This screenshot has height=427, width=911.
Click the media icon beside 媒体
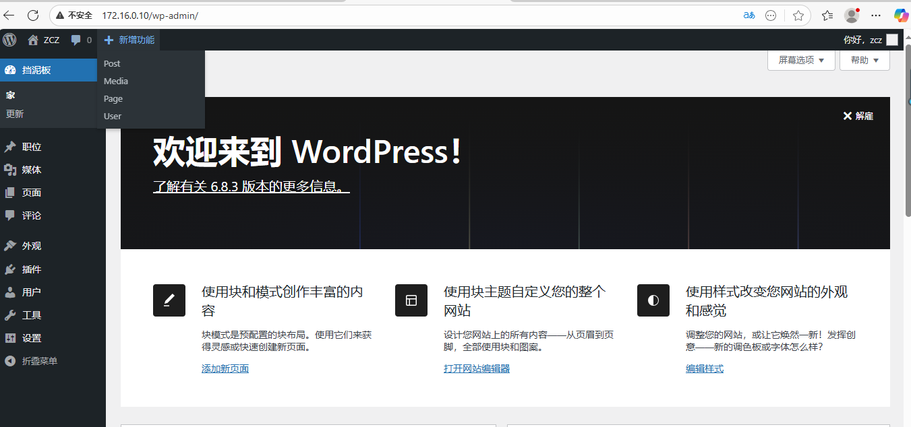click(10, 170)
